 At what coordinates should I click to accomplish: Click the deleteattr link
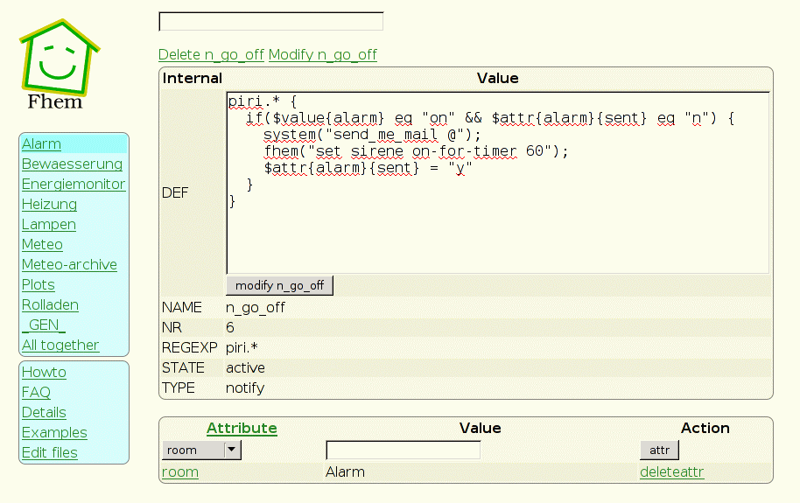click(671, 472)
